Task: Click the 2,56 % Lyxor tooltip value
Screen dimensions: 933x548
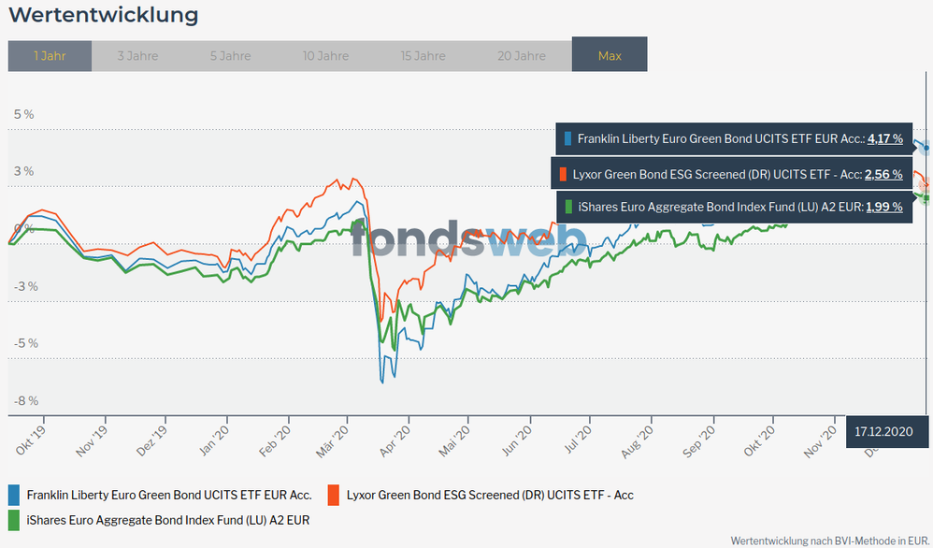Action: (x=883, y=174)
